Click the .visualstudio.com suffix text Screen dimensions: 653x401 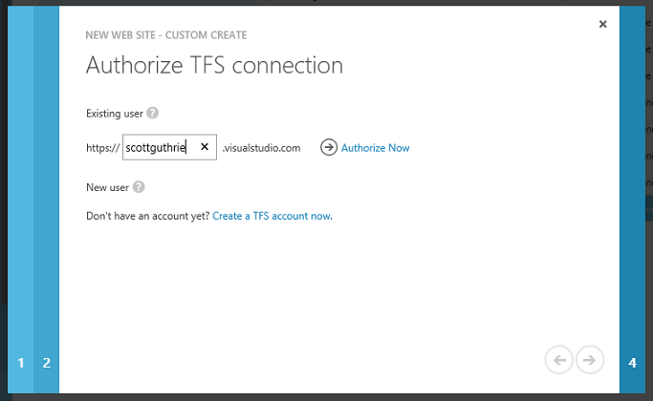[261, 148]
